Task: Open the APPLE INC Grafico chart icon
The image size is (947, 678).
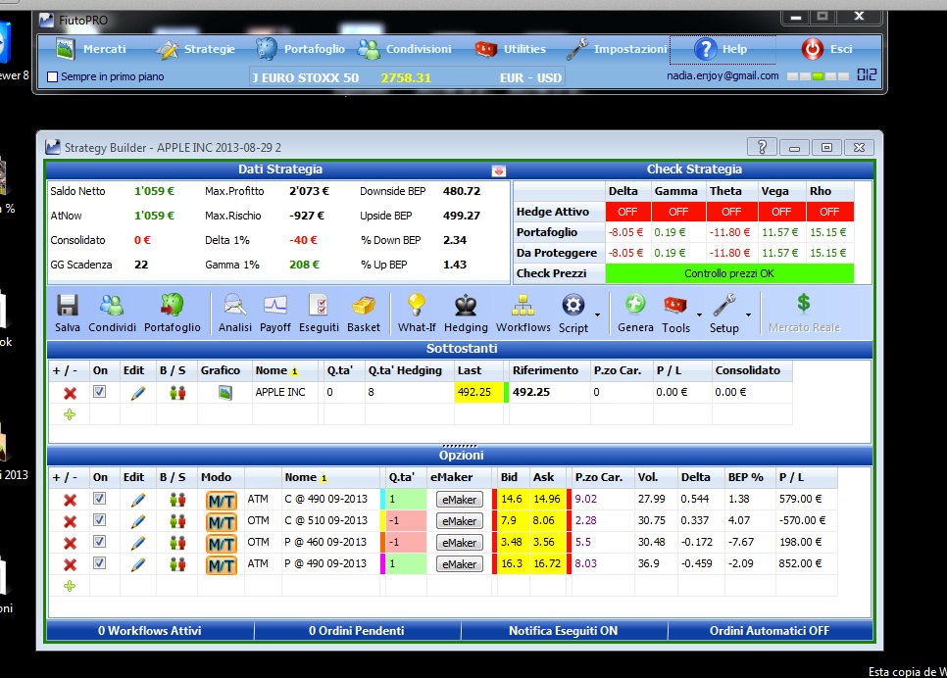Action: click(225, 393)
